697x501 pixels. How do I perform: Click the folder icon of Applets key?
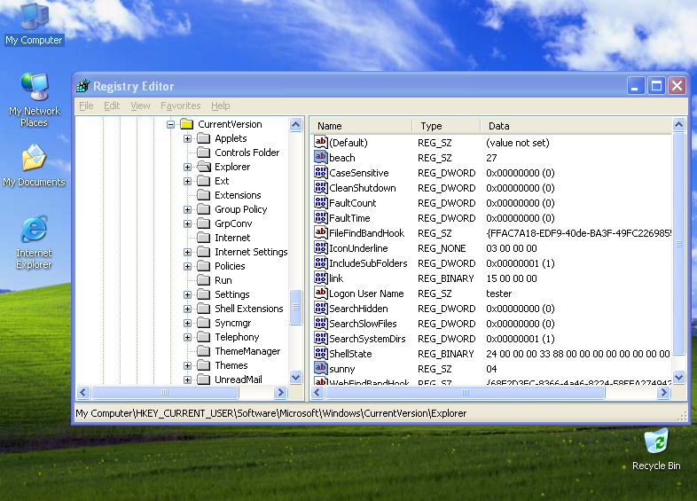(x=204, y=138)
